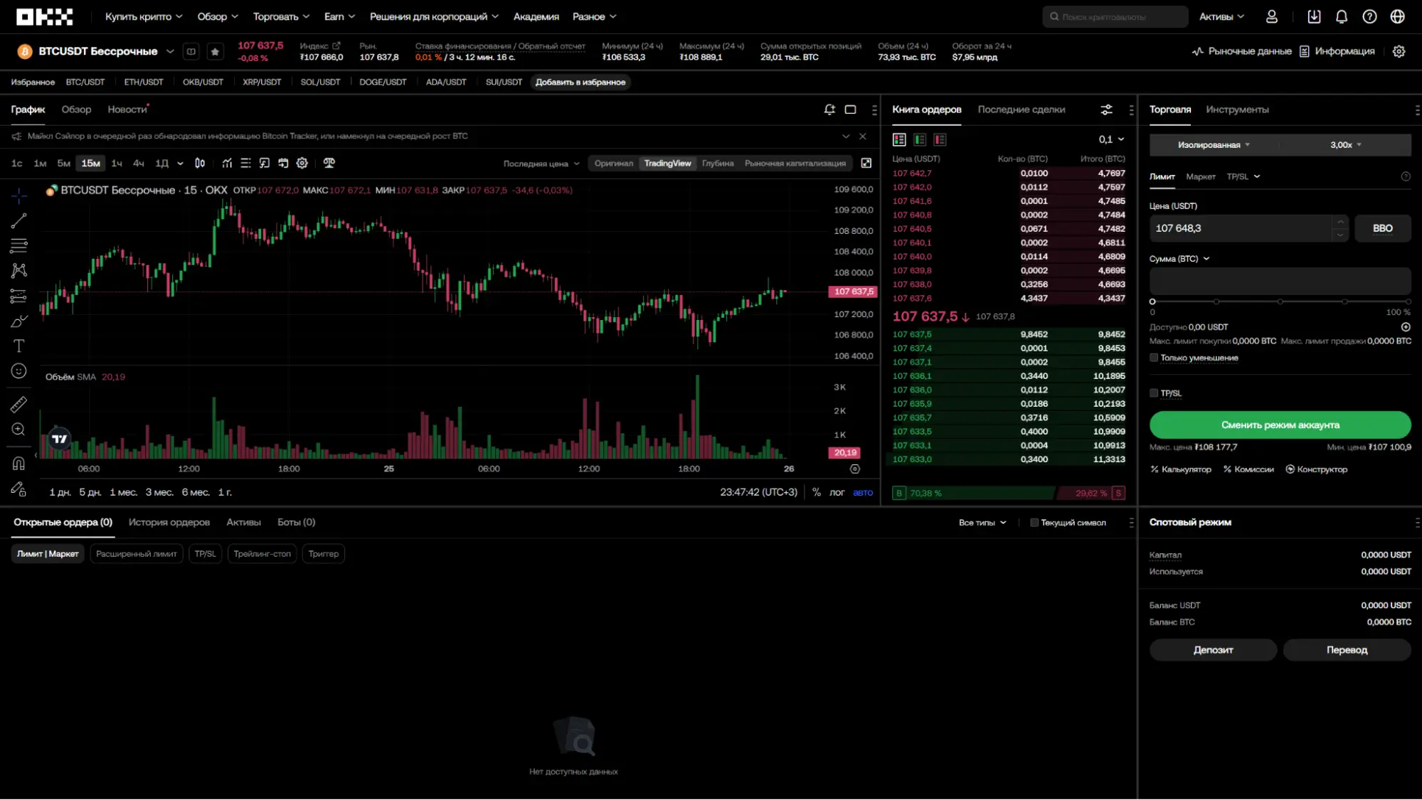This screenshot has height=800, width=1422.
Task: Open the Инструменты tab
Action: coord(1237,110)
